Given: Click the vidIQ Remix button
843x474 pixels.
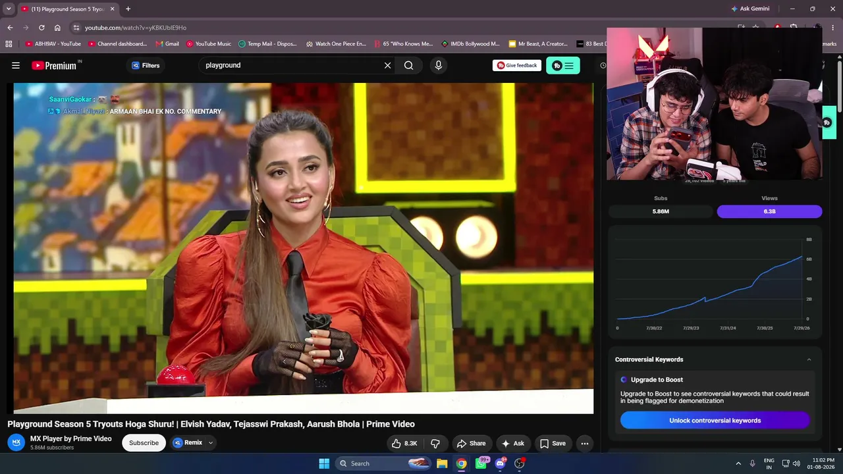Looking at the screenshot, I should tap(188, 442).
